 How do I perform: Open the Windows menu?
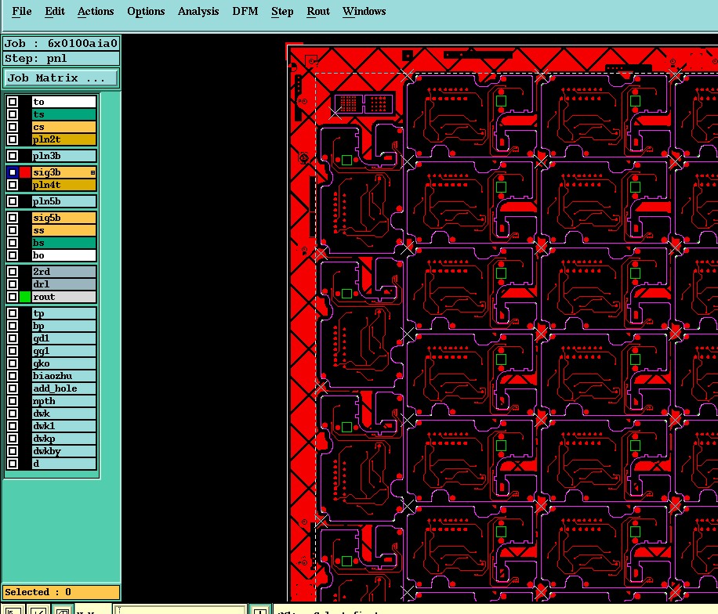point(364,11)
